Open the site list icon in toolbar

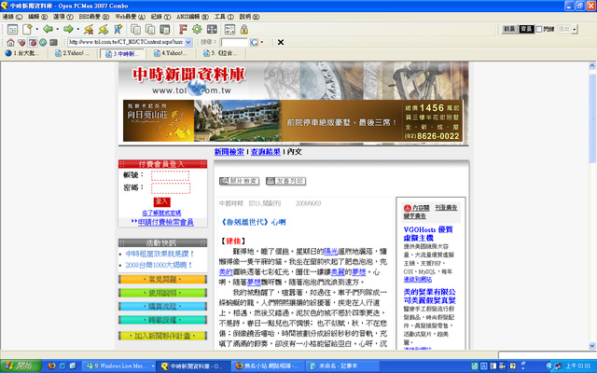[12, 29]
